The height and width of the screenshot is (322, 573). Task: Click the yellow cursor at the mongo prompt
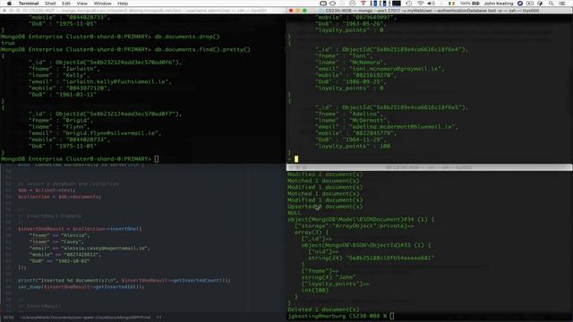(296, 159)
